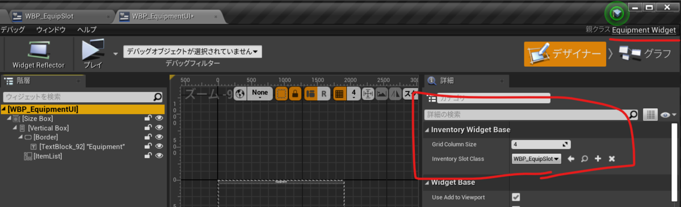Switch to Designer mode
681x207 pixels.
pyautogui.click(x=565, y=54)
